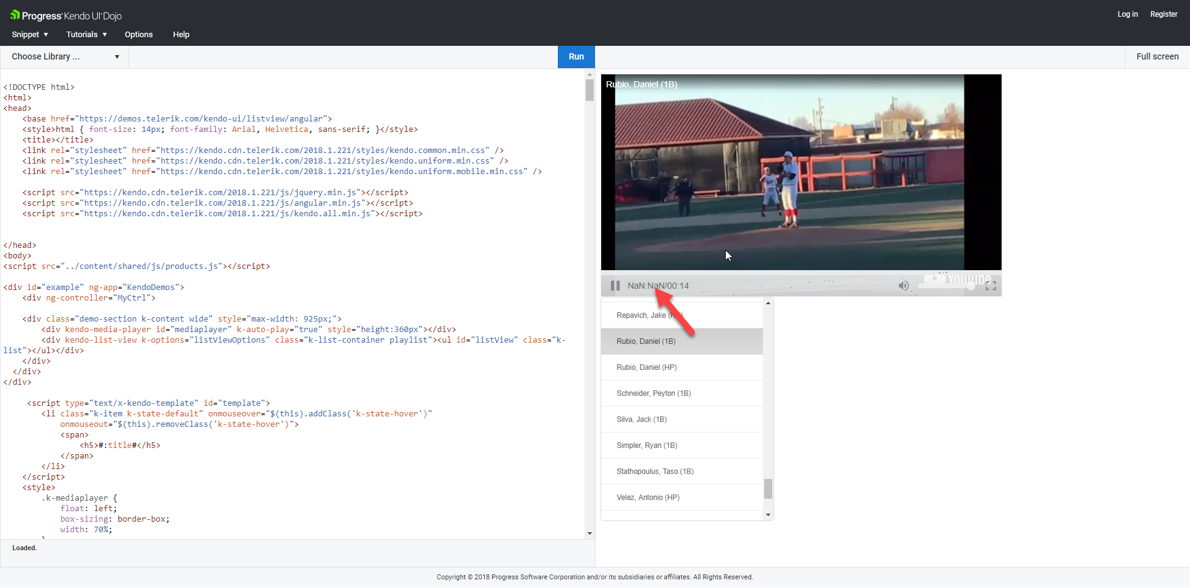The image size is (1190, 588).
Task: Click the jquery.min.js script line
Action: (x=216, y=193)
